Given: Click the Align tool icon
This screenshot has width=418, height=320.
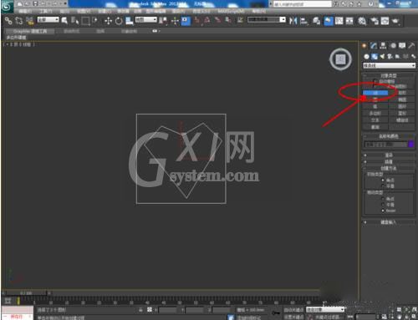Looking at the screenshot, I should (304, 21).
